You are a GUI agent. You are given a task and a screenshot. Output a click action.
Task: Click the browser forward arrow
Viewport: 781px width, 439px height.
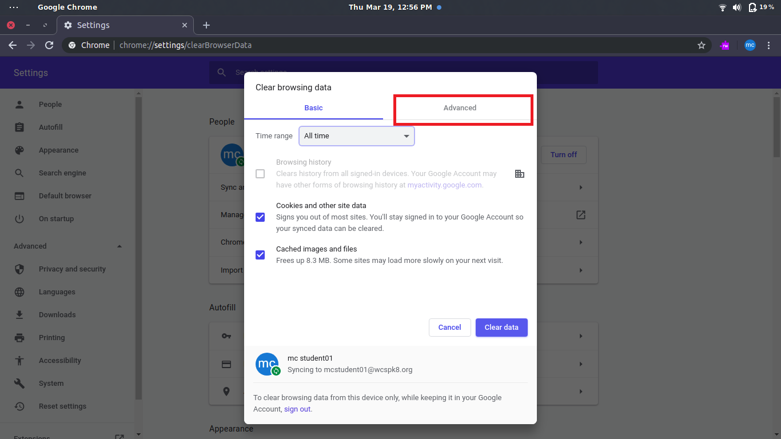[x=31, y=45]
